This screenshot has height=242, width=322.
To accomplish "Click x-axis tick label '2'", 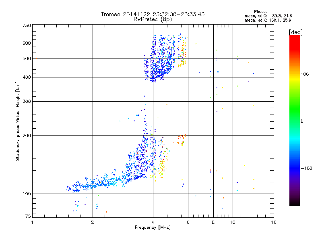I will pyautogui.click(x=93, y=222).
